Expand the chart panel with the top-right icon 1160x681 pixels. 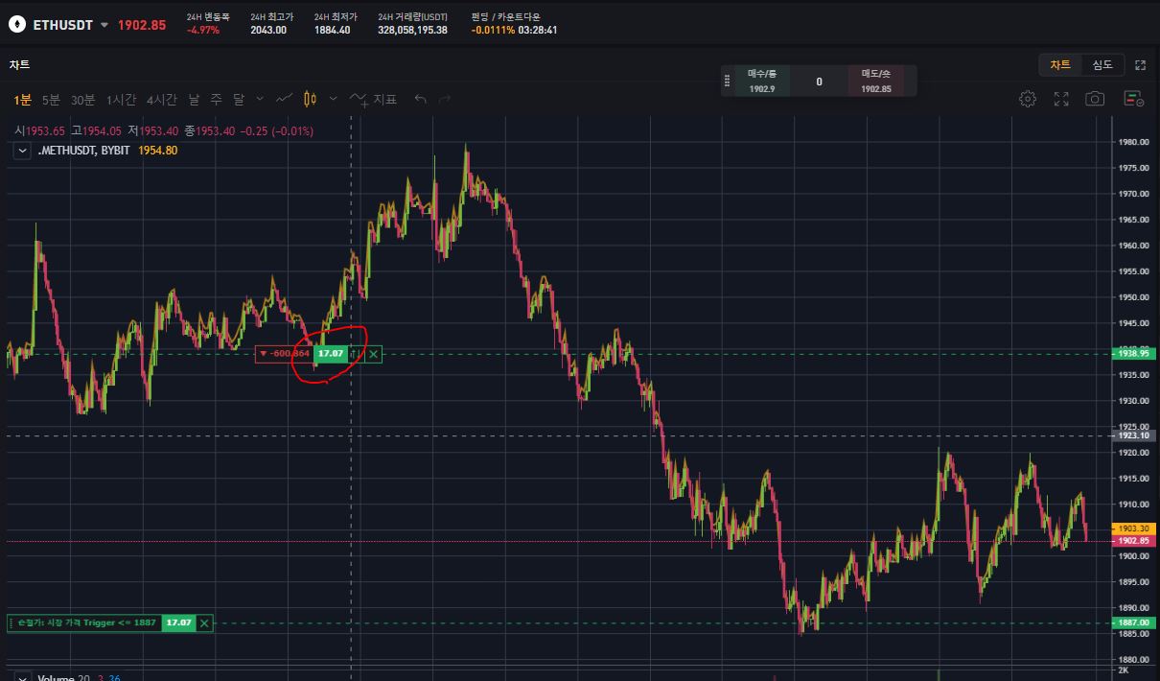pos(1140,65)
